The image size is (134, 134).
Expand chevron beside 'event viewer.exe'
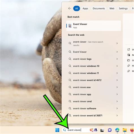pos(117,87)
